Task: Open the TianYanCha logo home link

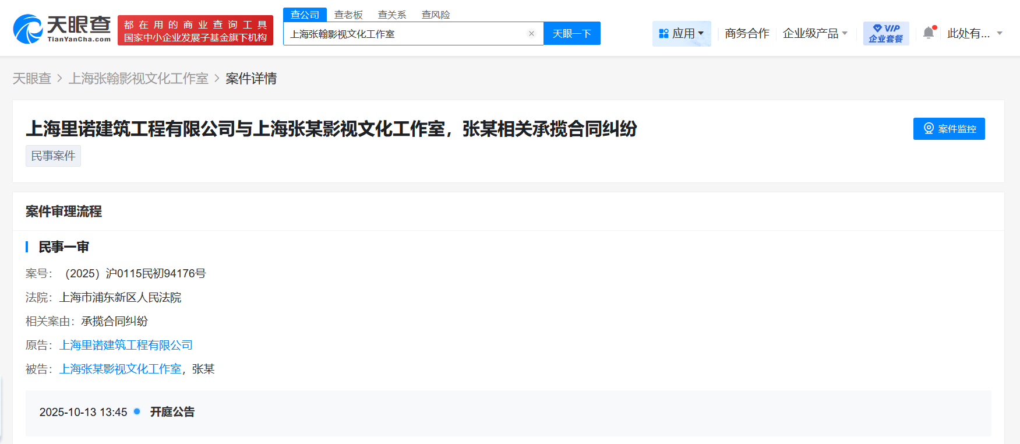Action: coord(62,29)
